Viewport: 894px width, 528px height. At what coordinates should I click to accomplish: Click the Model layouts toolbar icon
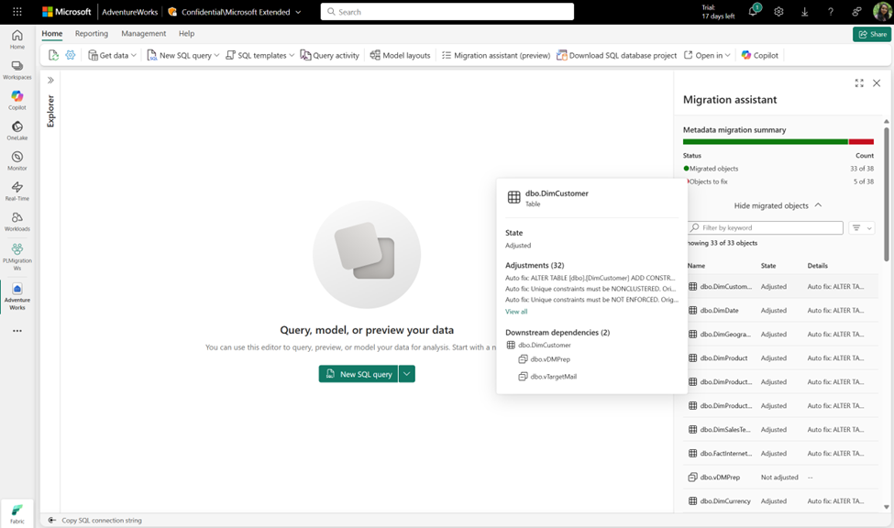point(401,55)
